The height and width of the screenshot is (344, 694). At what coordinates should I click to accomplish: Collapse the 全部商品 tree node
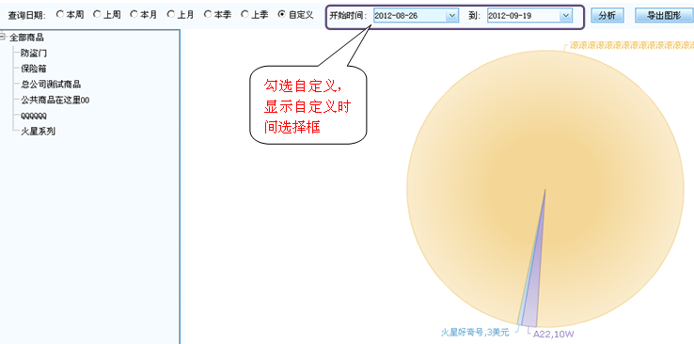click(x=3, y=38)
